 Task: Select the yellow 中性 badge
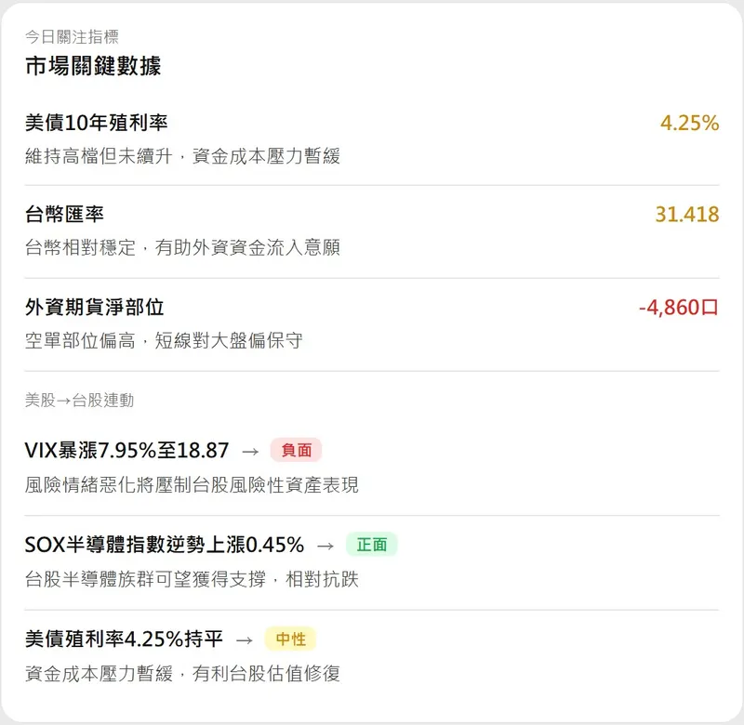click(x=290, y=639)
